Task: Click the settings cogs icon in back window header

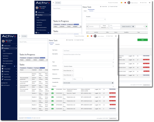Action: point(150,3)
